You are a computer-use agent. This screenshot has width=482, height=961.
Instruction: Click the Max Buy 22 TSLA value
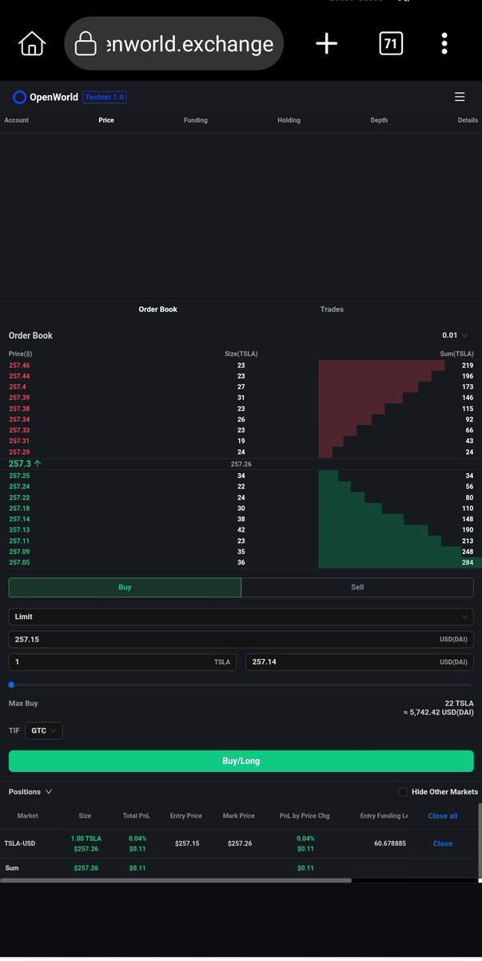[459, 703]
